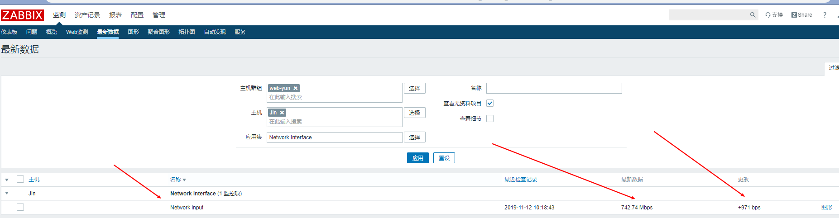Toggle the 过滤 filter tab
This screenshot has height=218, width=839.
(833, 68)
